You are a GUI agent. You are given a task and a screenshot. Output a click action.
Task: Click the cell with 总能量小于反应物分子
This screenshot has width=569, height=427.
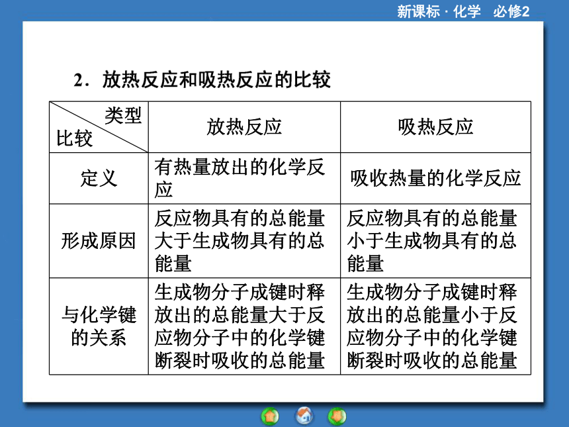435,326
